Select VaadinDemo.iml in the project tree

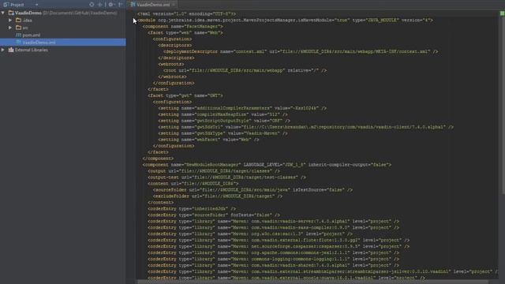tap(39, 43)
